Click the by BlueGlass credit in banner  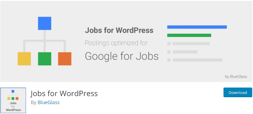[236, 77]
